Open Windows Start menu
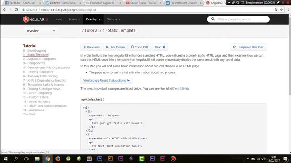The height and width of the screenshot is (163, 291). (5, 159)
